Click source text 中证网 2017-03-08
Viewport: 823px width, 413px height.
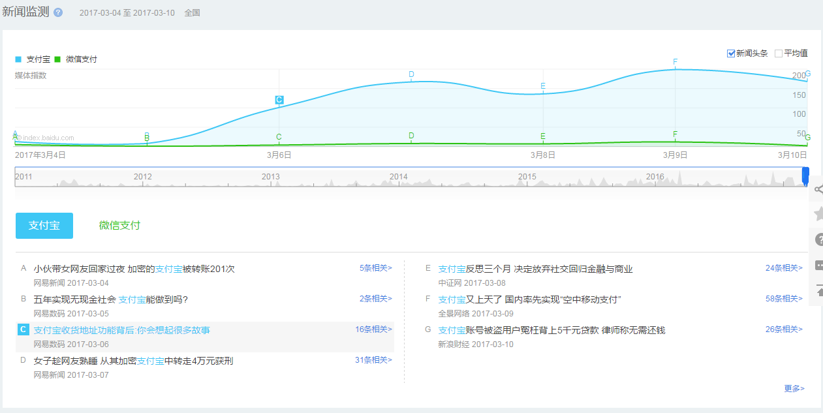click(472, 283)
